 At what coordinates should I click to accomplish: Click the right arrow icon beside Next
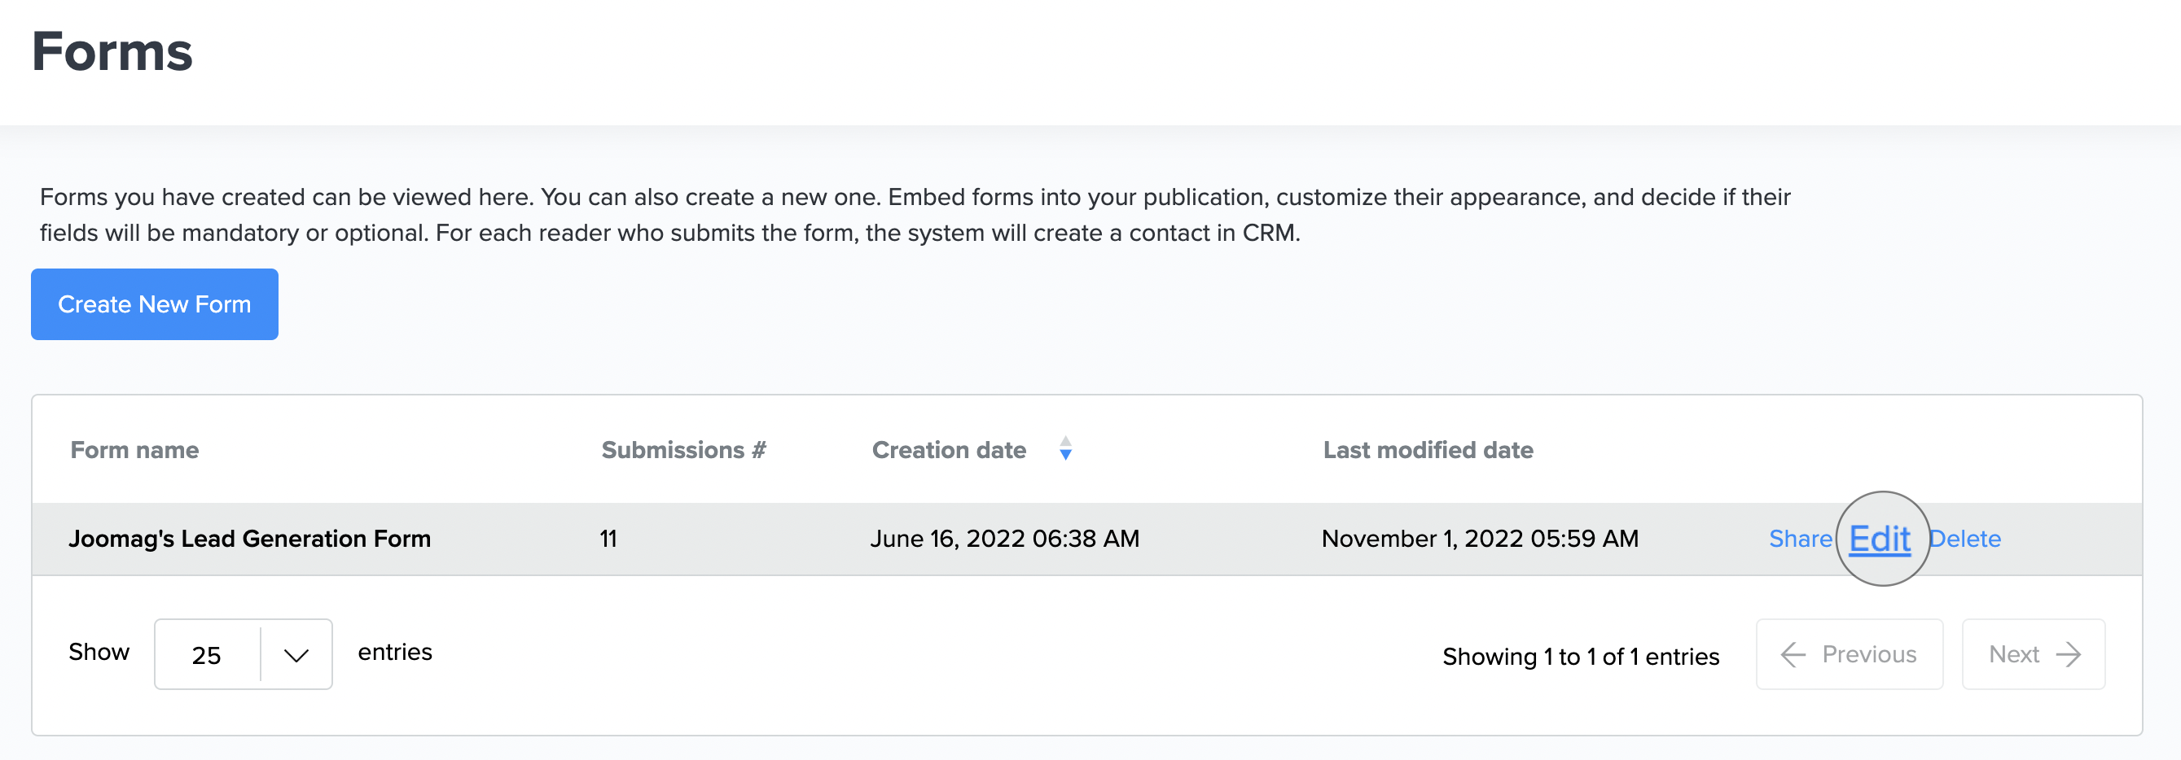pos(2068,654)
